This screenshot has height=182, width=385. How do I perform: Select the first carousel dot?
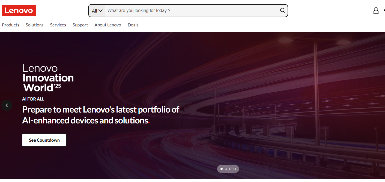(222, 169)
